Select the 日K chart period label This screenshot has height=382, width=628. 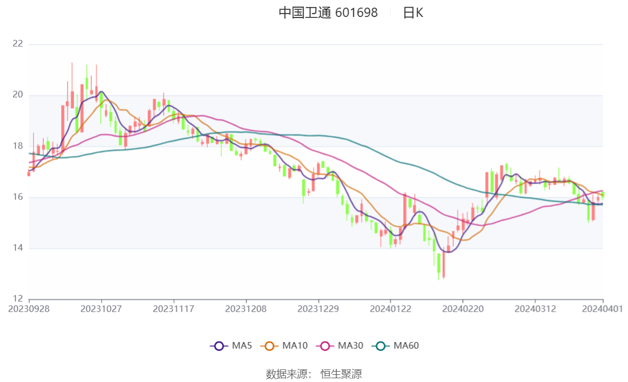click(x=413, y=13)
